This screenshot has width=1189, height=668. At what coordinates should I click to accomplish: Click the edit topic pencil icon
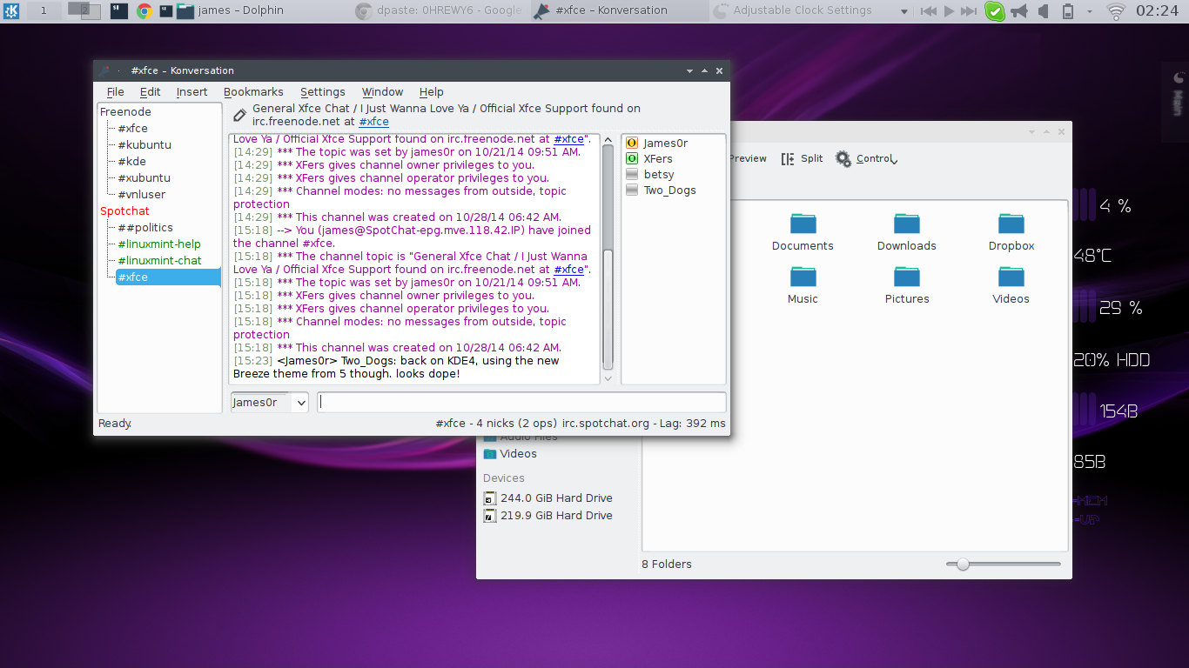(240, 115)
